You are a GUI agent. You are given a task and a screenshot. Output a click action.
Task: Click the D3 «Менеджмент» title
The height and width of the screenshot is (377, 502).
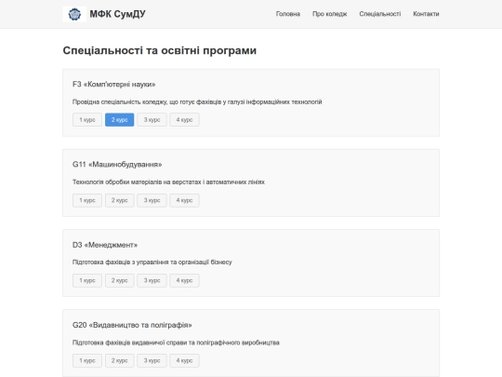pos(105,245)
